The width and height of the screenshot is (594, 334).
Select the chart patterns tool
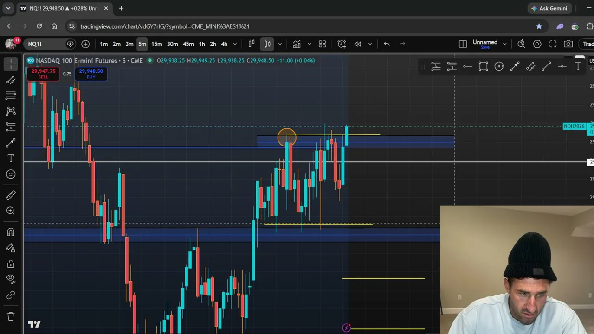click(x=11, y=111)
